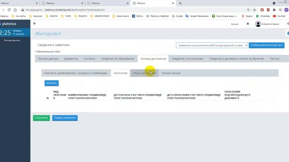Click the read ID card data button
The height and width of the screenshot is (162, 289).
pyautogui.click(x=266, y=45)
